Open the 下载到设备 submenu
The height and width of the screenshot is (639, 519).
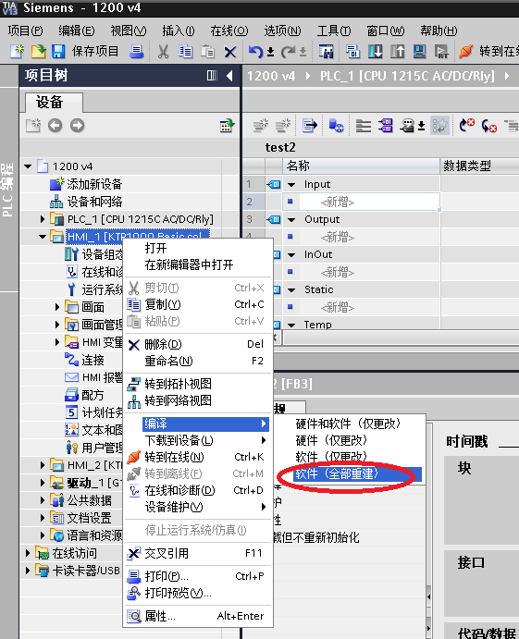[x=196, y=440]
